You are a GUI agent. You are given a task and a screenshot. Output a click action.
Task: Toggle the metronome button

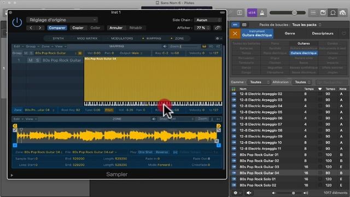[x=262, y=13]
